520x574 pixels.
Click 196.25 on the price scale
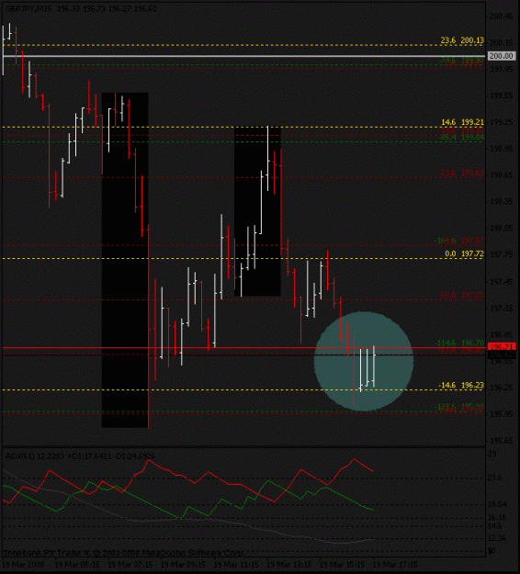[x=502, y=388]
